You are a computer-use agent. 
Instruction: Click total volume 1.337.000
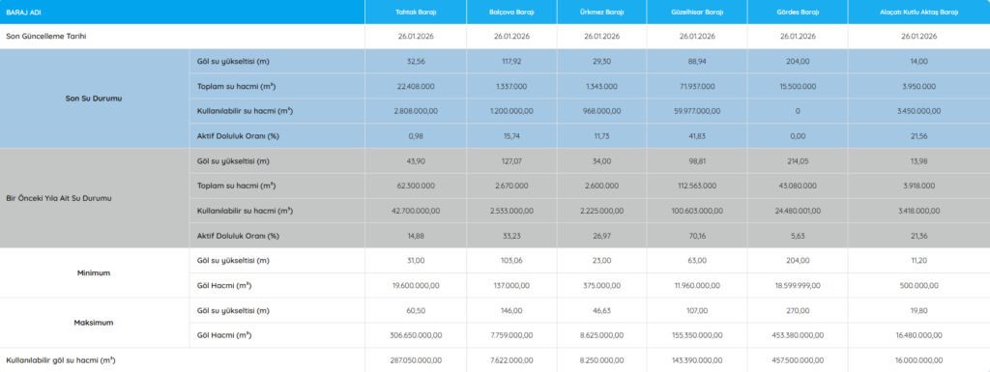click(511, 86)
